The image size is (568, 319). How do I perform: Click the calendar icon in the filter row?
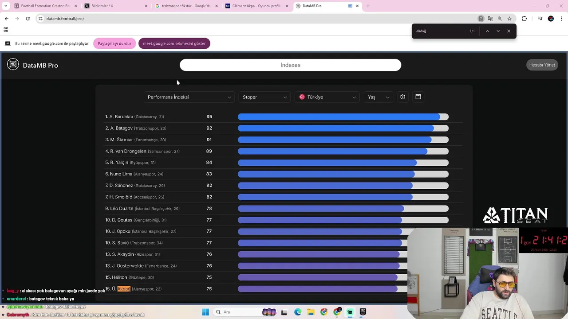coord(418,97)
